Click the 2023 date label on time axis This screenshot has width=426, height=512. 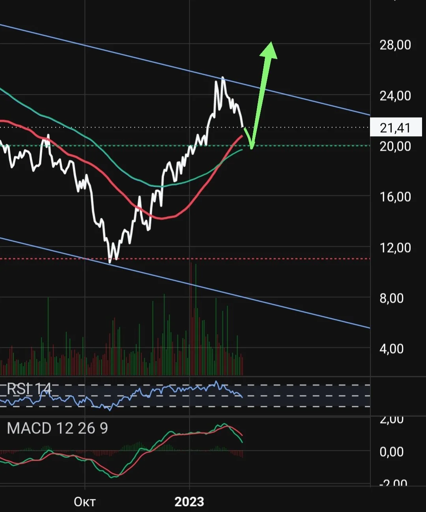(189, 502)
